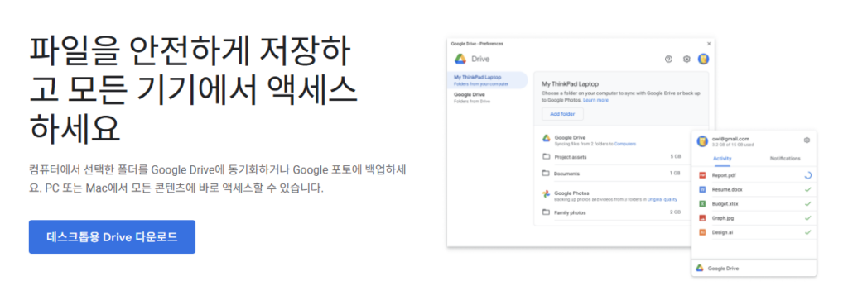
Task: Click the folder icon beside Project assets
Action: 546,157
